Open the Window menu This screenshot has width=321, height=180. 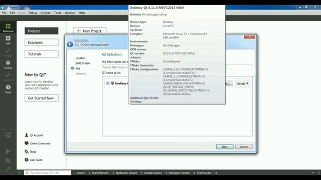(x=70, y=12)
